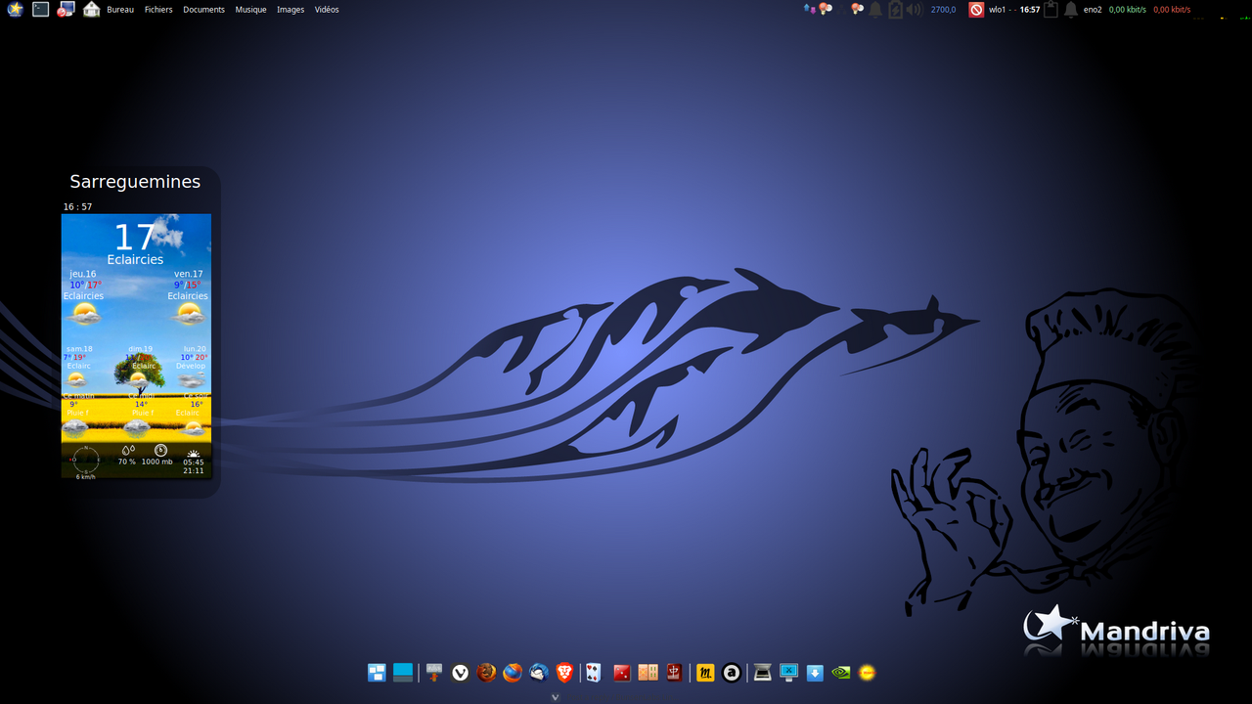Select the sam.18 forecast entry
The image size is (1252, 704).
[x=77, y=367]
